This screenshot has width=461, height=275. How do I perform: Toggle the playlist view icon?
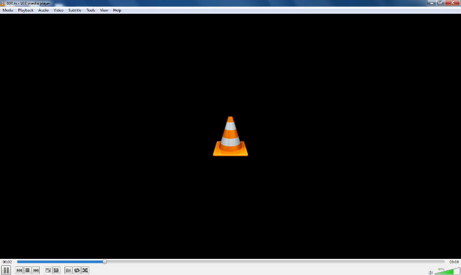tap(68, 270)
